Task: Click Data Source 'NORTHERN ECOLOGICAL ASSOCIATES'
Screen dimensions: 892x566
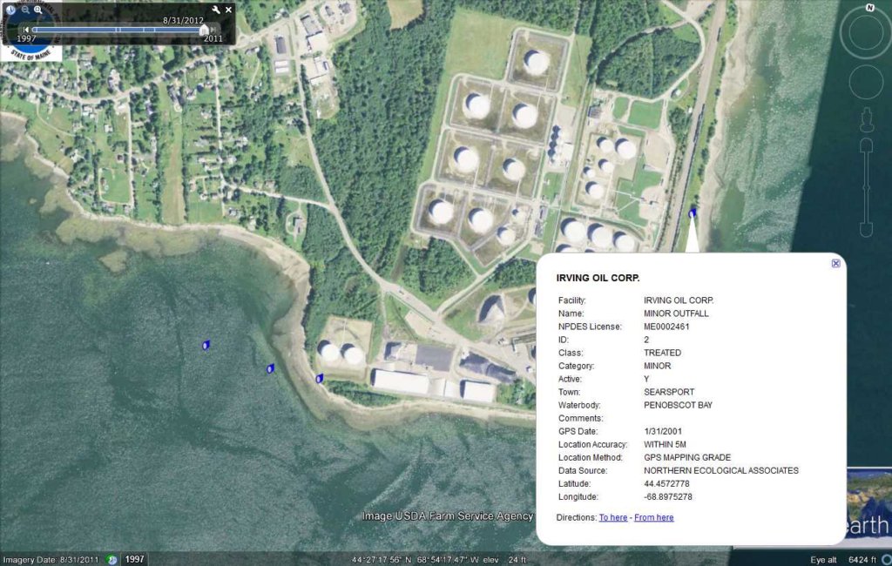Action: [720, 470]
